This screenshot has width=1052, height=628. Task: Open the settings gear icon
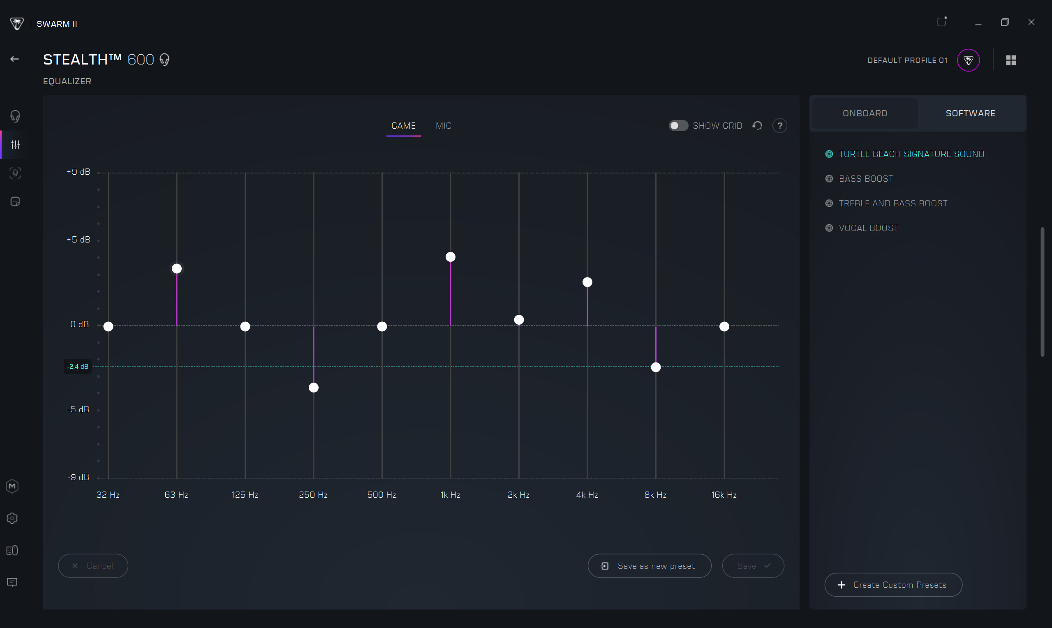coord(12,518)
